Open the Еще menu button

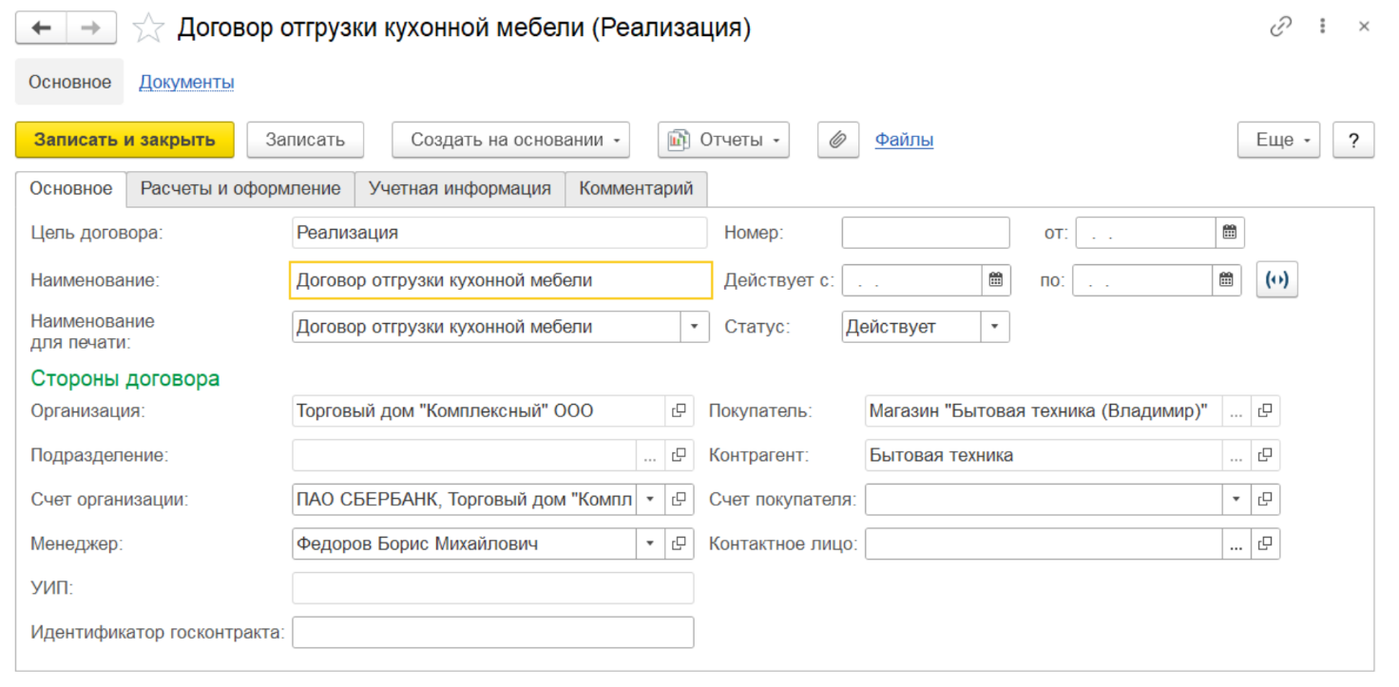click(x=1277, y=140)
